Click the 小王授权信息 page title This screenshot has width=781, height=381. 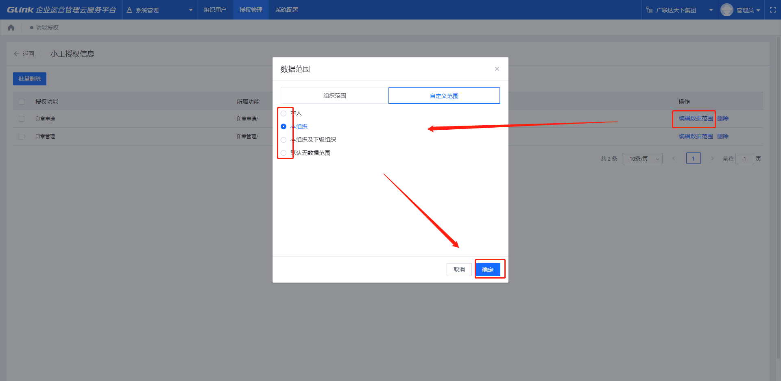(x=72, y=54)
